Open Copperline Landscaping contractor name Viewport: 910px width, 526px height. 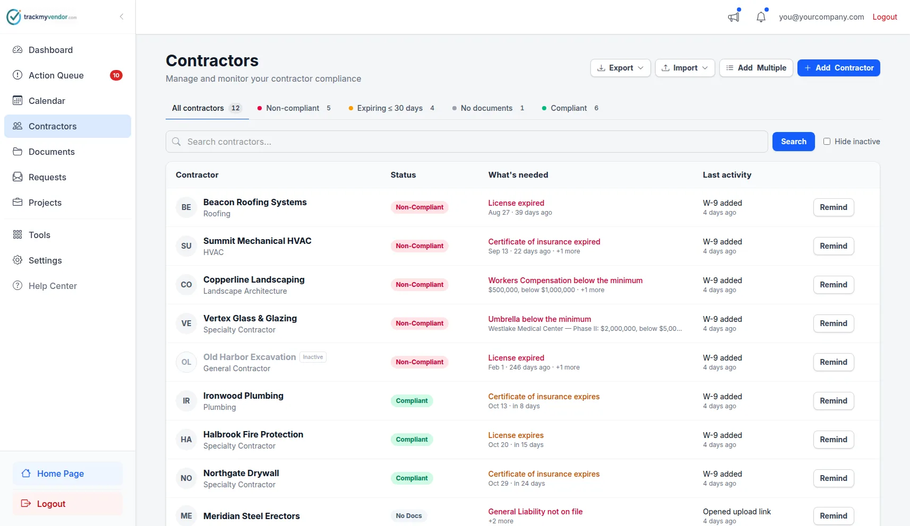pyautogui.click(x=254, y=279)
